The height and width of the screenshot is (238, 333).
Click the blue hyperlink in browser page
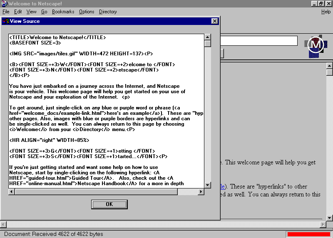tap(223, 187)
